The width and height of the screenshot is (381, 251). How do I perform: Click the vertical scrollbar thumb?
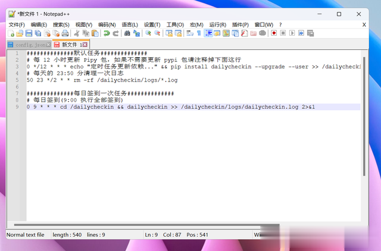(364, 116)
